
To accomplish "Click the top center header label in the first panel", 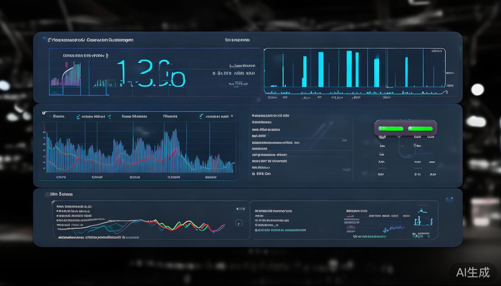I will (x=237, y=40).
